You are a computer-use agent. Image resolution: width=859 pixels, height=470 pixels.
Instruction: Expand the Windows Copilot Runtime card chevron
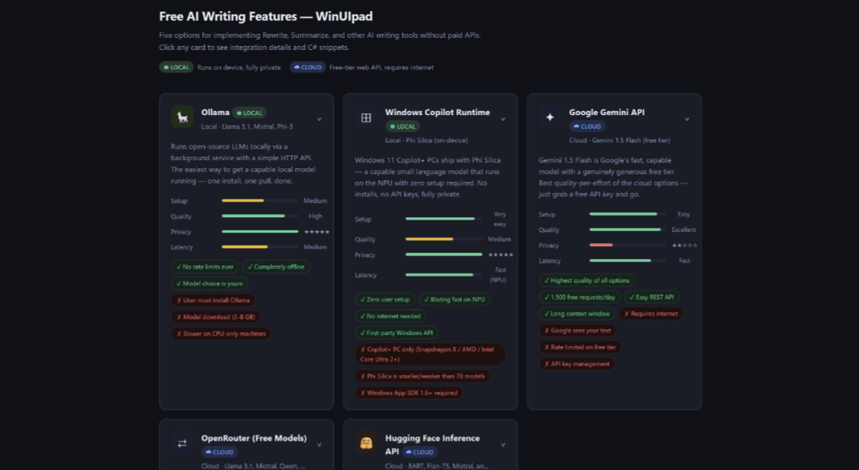tap(503, 119)
